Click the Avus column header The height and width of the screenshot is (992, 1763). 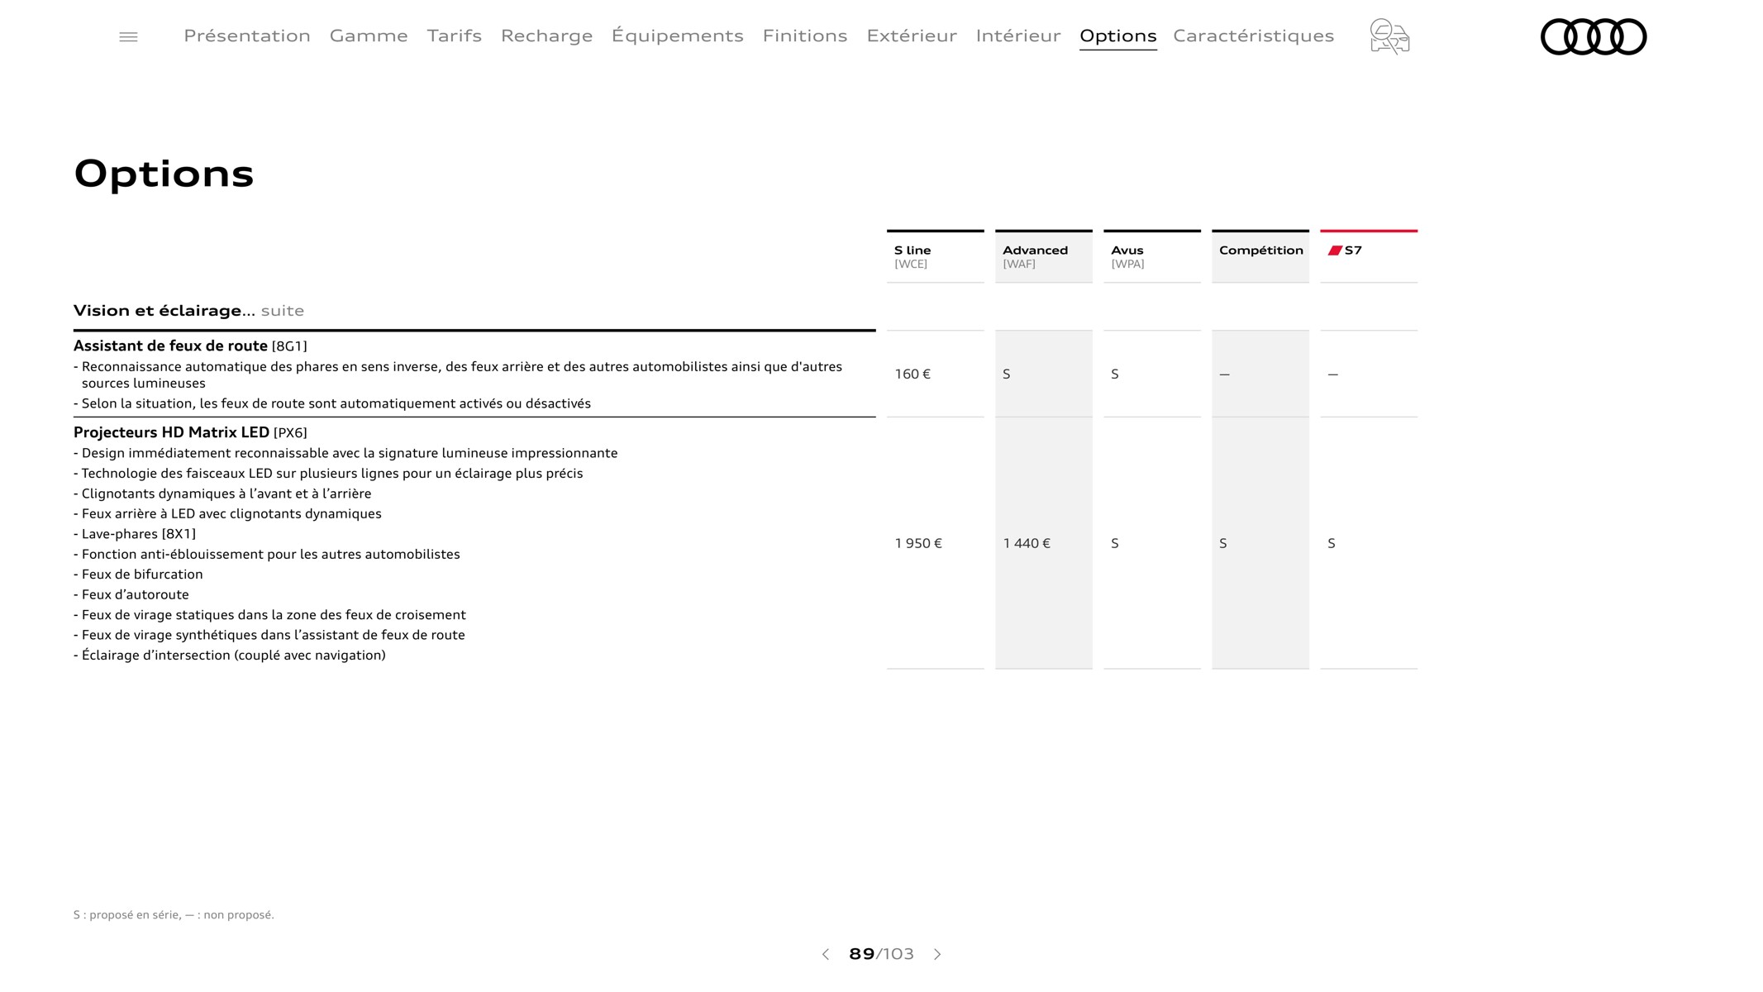click(x=1151, y=256)
